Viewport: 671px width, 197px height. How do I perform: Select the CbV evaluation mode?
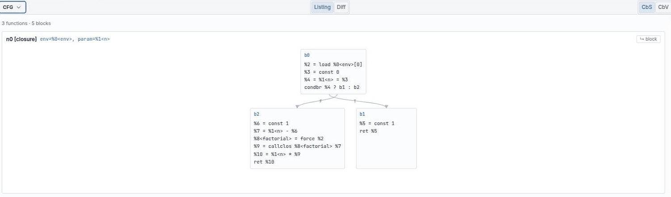tap(663, 7)
